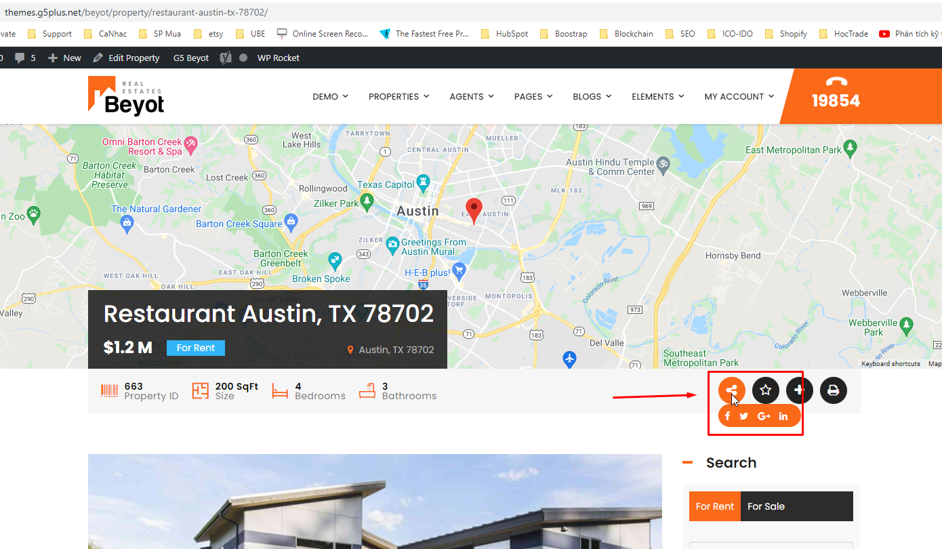Click Edit Property in admin bar
This screenshot has height=549, width=942.
(x=126, y=58)
